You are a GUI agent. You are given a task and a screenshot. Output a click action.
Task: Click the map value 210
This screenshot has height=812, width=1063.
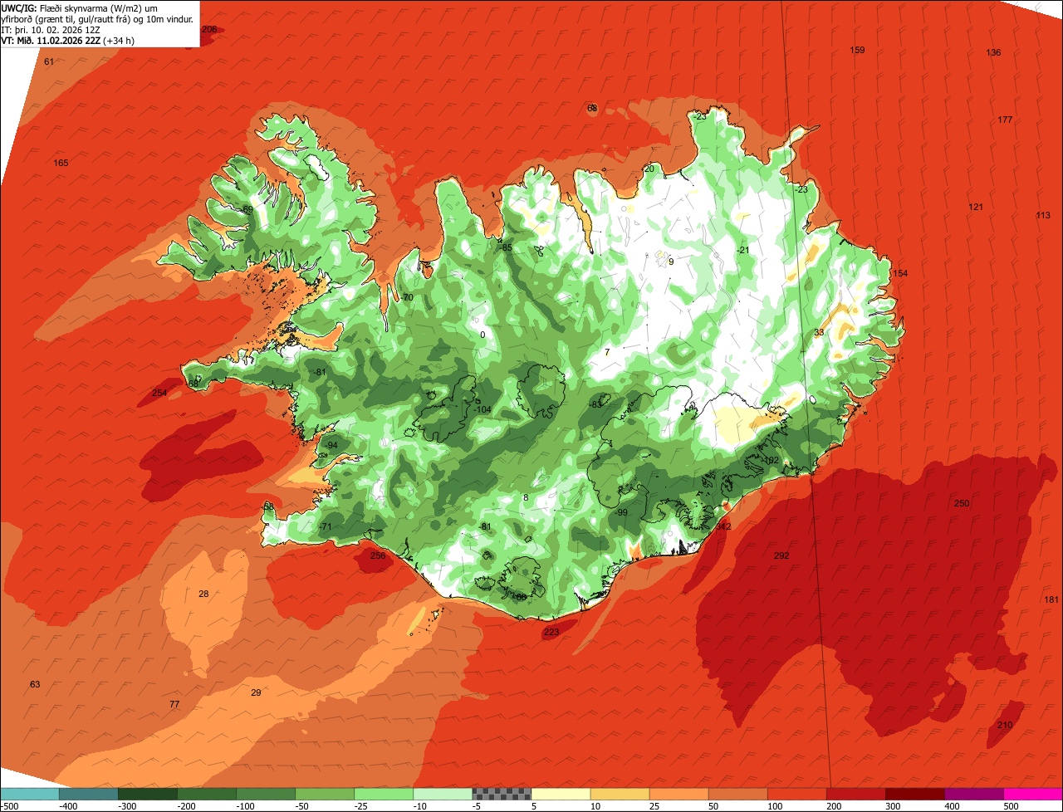point(1005,725)
